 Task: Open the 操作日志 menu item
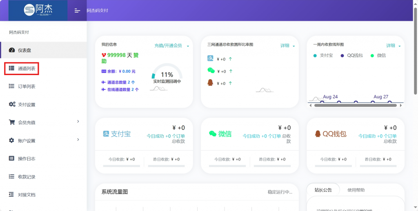click(x=43, y=158)
